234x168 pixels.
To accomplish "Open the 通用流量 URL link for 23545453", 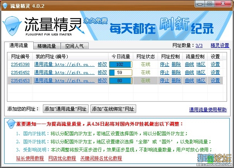I will click(x=64, y=81).
